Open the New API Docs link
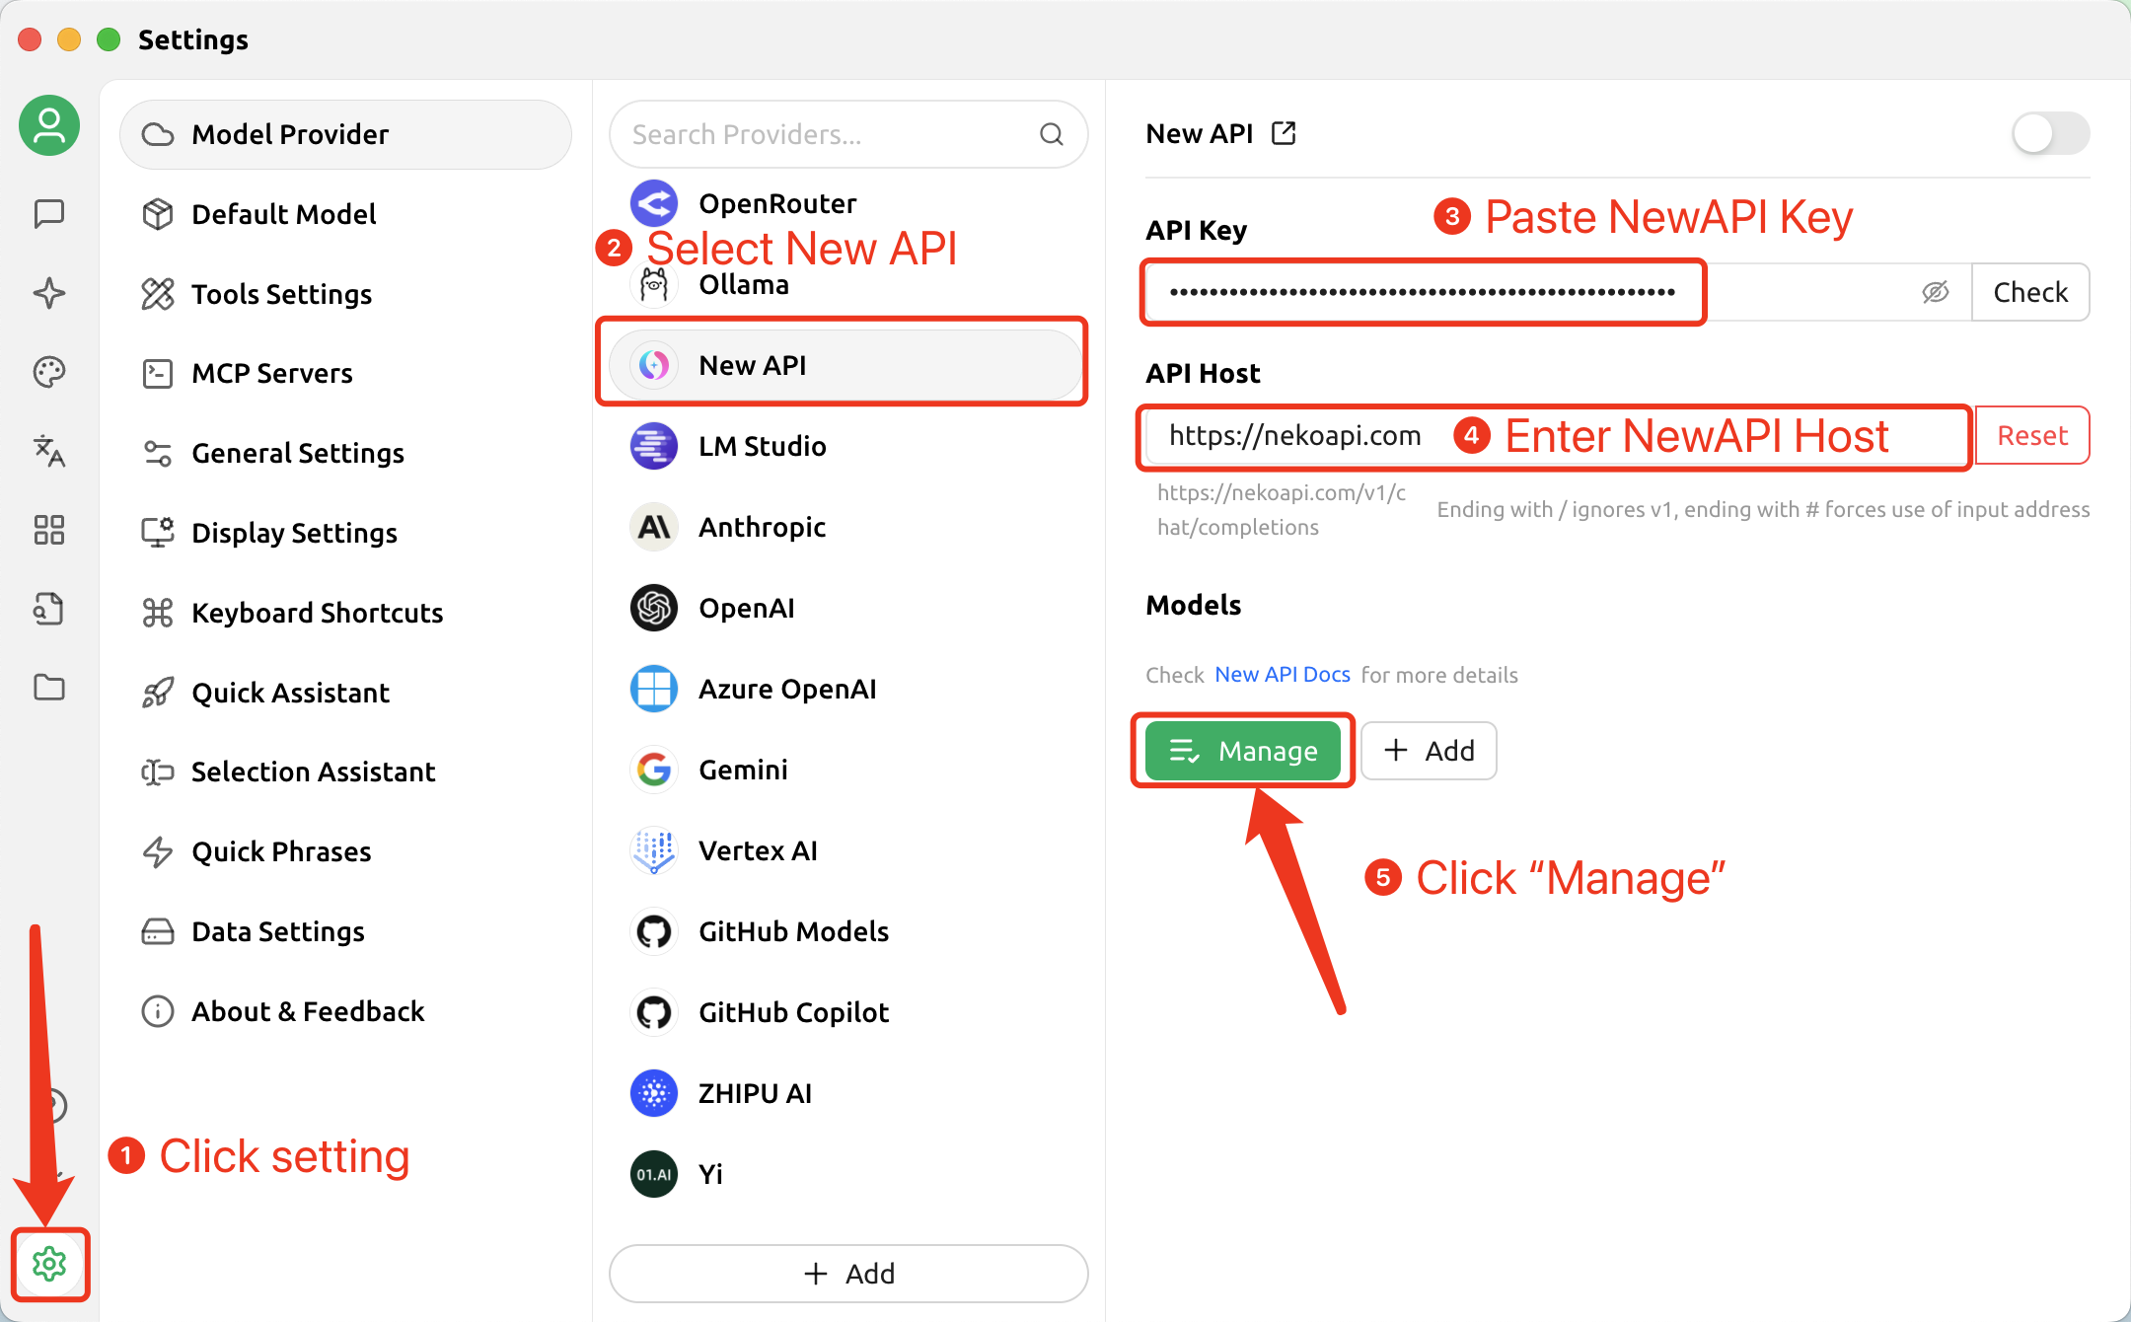Viewport: 2131px width, 1322px height. click(1282, 675)
